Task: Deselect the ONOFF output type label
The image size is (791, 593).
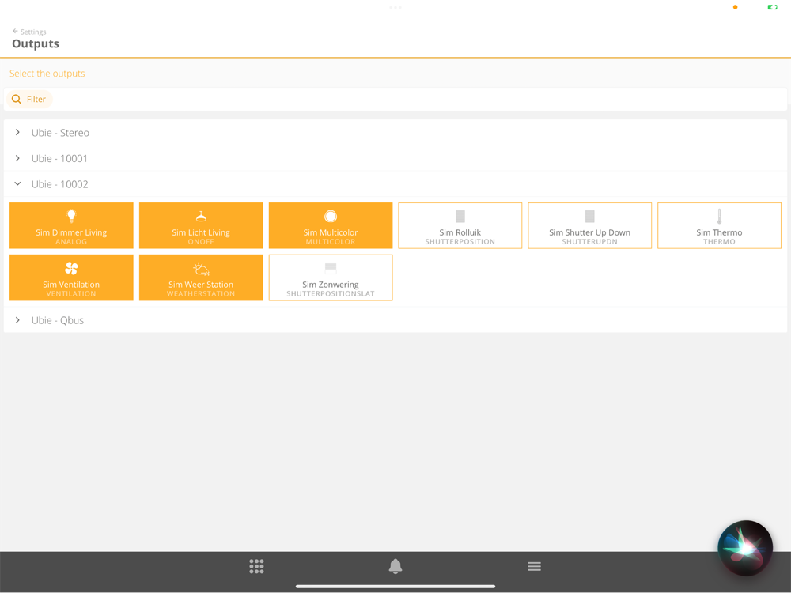Action: tap(201, 242)
